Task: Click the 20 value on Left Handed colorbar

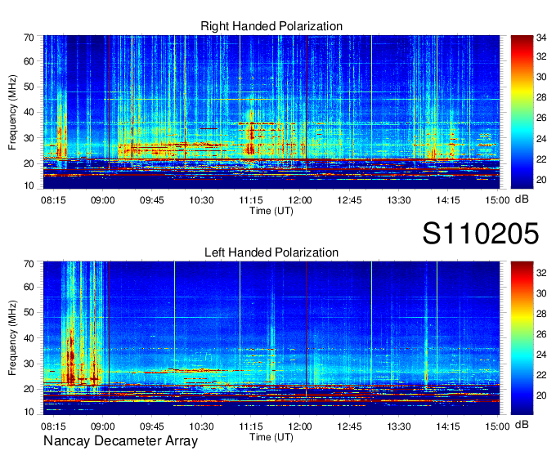Action: [x=541, y=395]
